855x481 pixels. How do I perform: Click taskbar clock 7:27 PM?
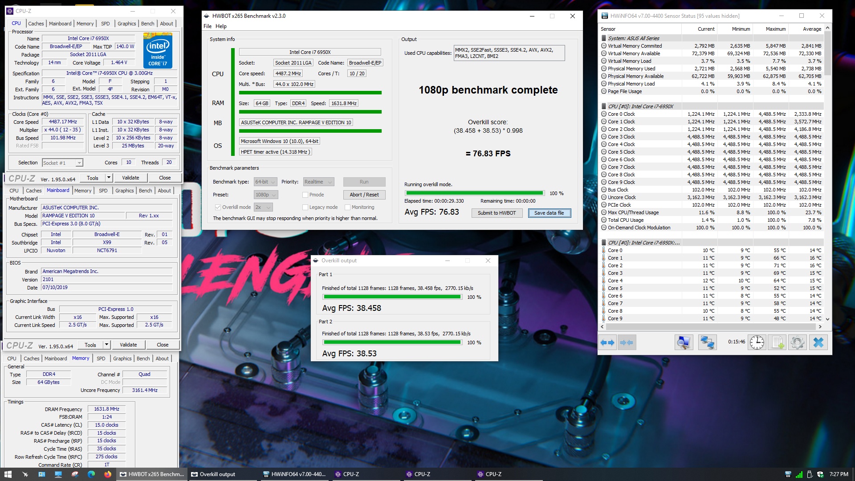[839, 474]
